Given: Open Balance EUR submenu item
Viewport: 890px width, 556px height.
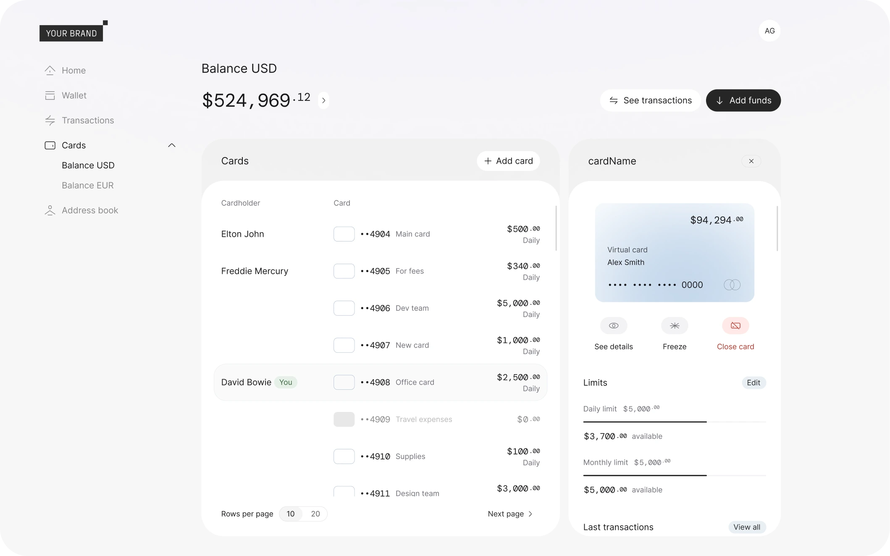Looking at the screenshot, I should (x=88, y=185).
